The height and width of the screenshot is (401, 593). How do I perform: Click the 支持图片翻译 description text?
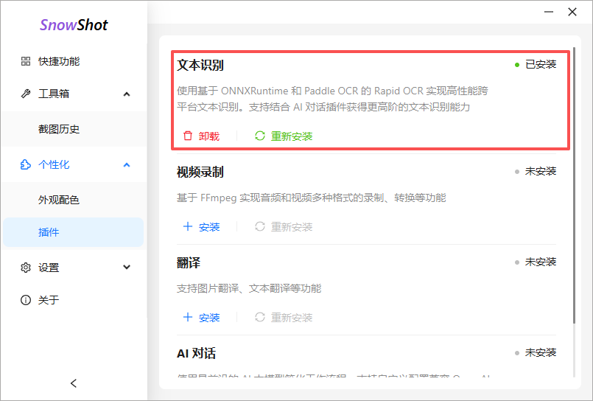[x=249, y=288]
